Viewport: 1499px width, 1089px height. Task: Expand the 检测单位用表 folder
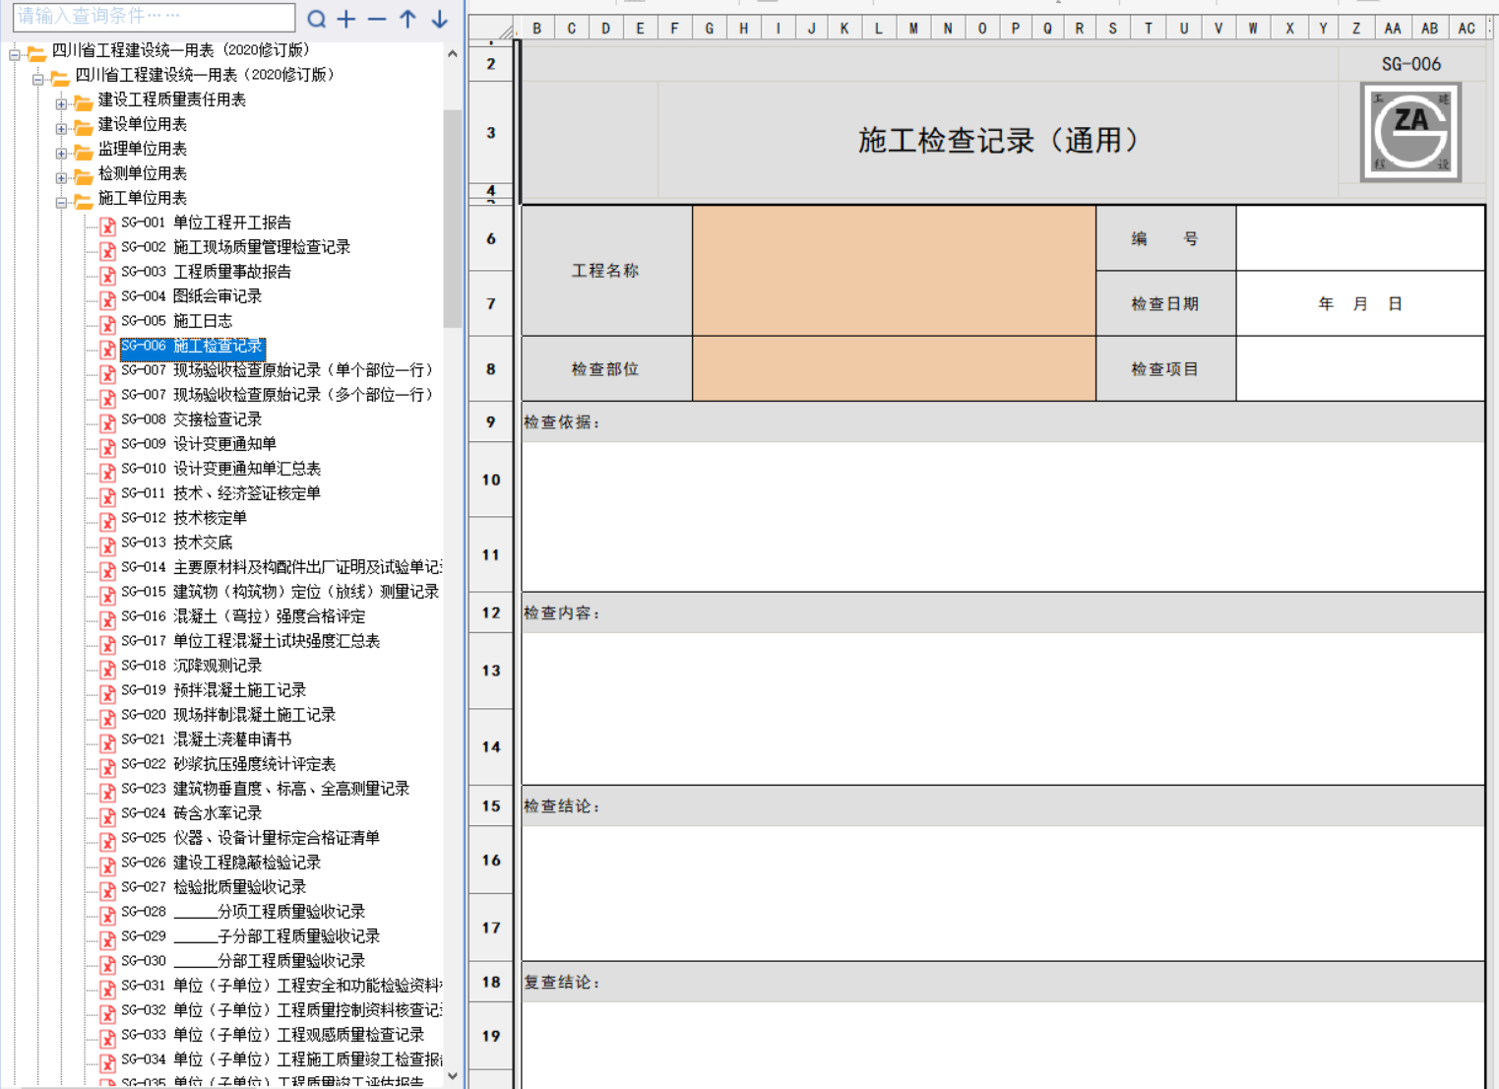(x=62, y=177)
